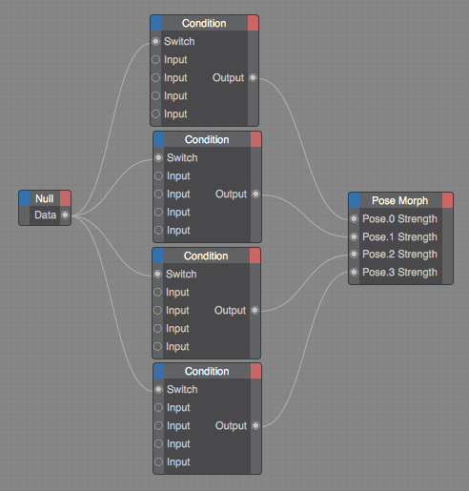Viewport: 469px width, 491px height.
Task: Click the Output port of the topmost Condition node
Action: 253,77
